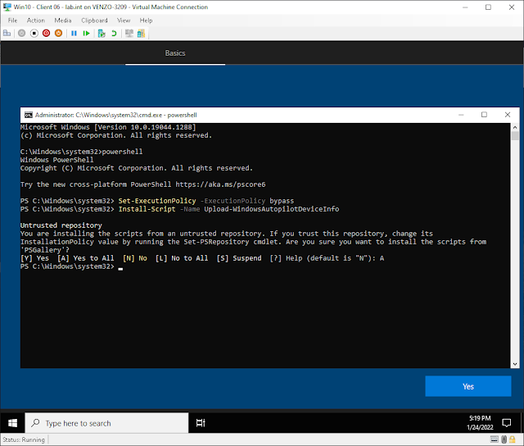Click the Enhanced Session toolbar icon

click(129, 33)
